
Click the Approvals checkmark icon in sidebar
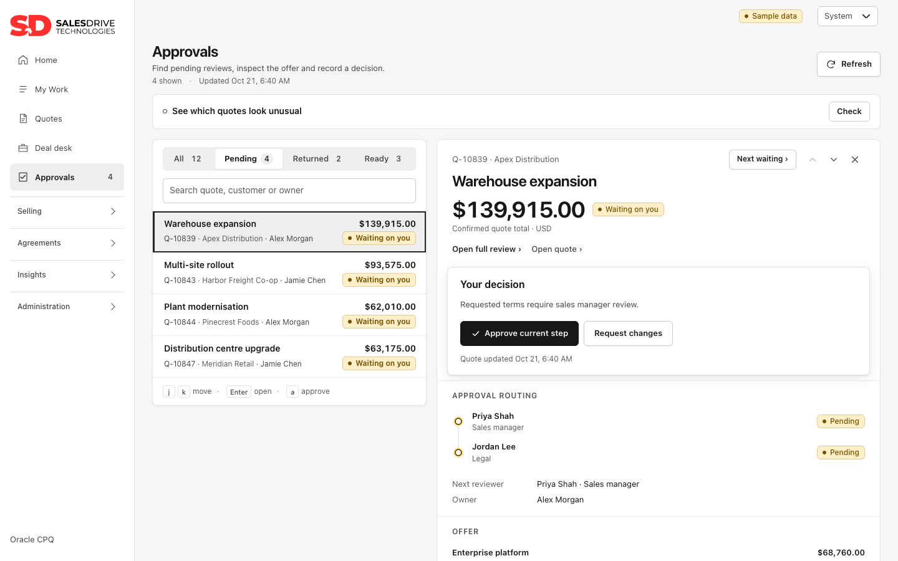point(23,177)
